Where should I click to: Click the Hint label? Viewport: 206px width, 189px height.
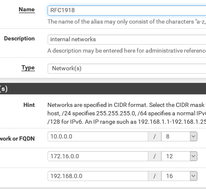(29, 105)
